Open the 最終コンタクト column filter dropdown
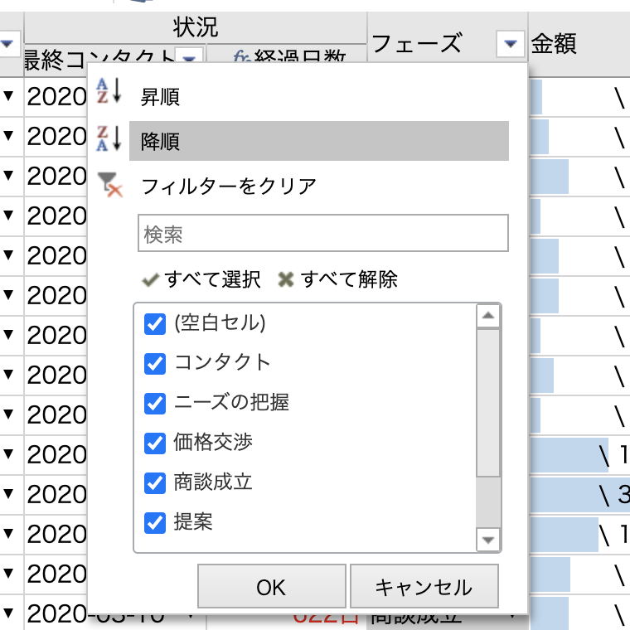The height and width of the screenshot is (630, 630). [x=189, y=58]
